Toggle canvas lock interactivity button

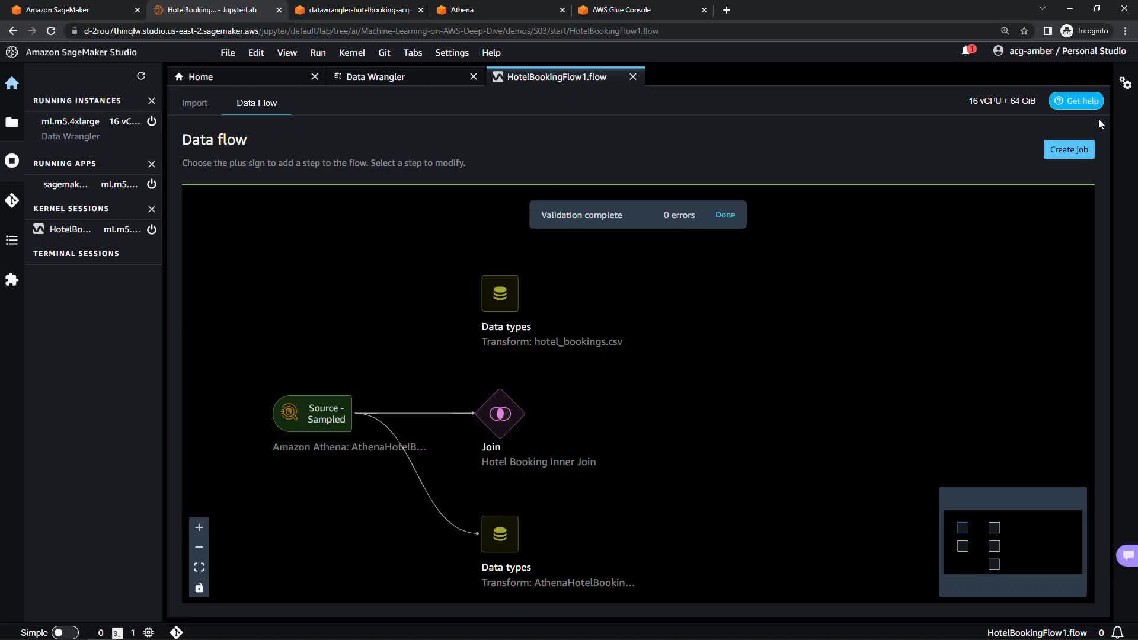pos(199,587)
